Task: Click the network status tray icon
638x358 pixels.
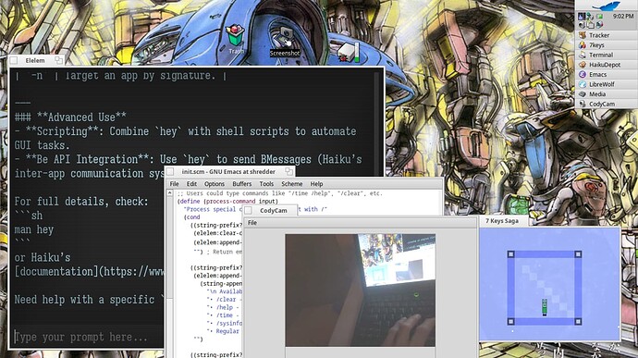Action: pyautogui.click(x=590, y=17)
